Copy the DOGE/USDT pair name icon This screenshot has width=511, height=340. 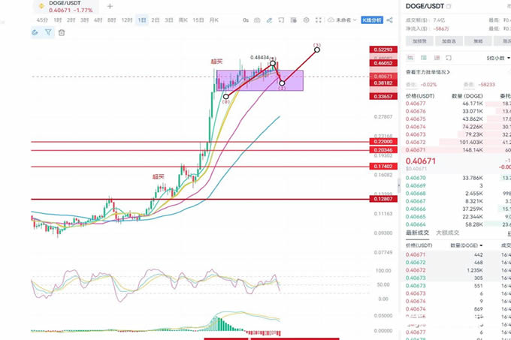point(449,5)
